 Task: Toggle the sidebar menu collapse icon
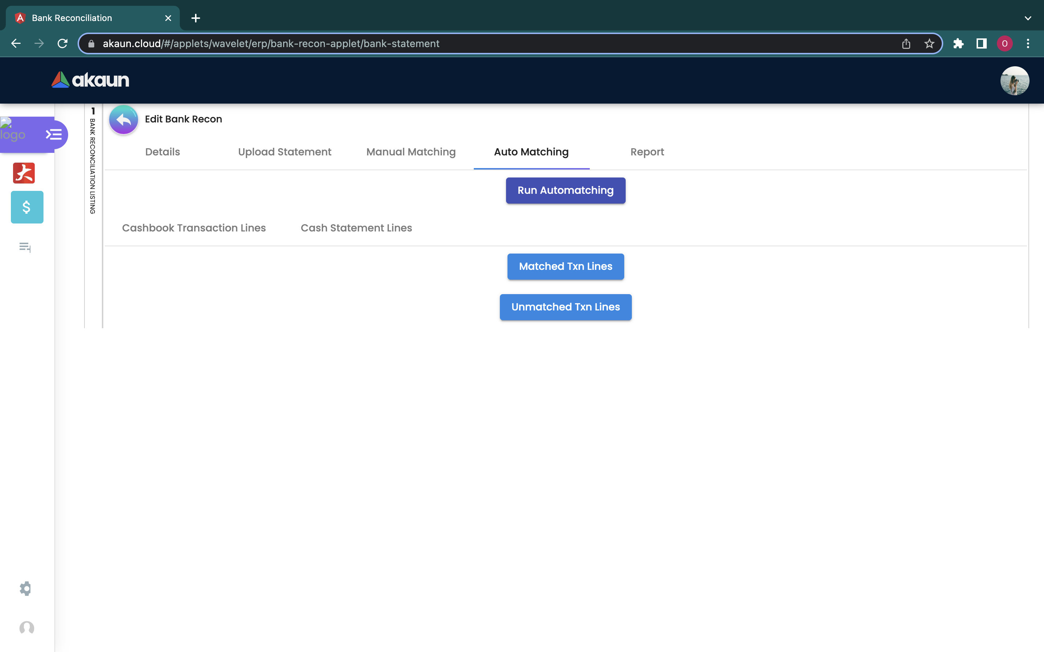pyautogui.click(x=54, y=134)
